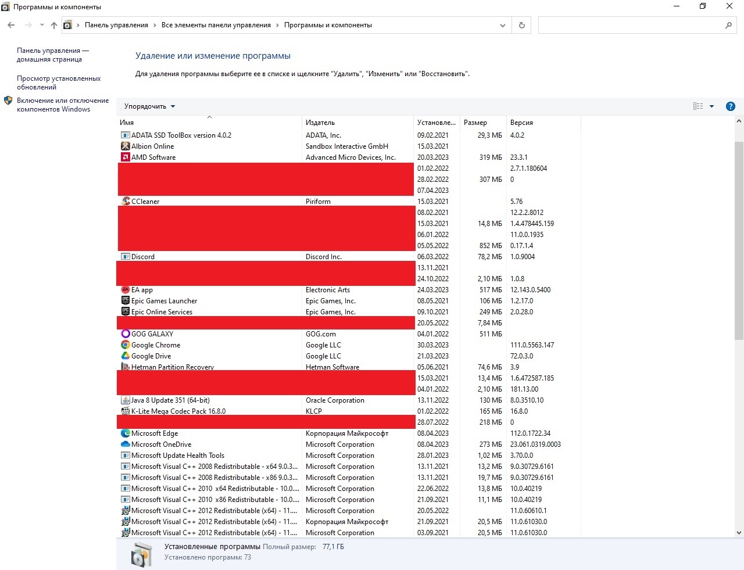Click the ADATA SSD ToolBox program icon
The height and width of the screenshot is (570, 744).
(125, 135)
